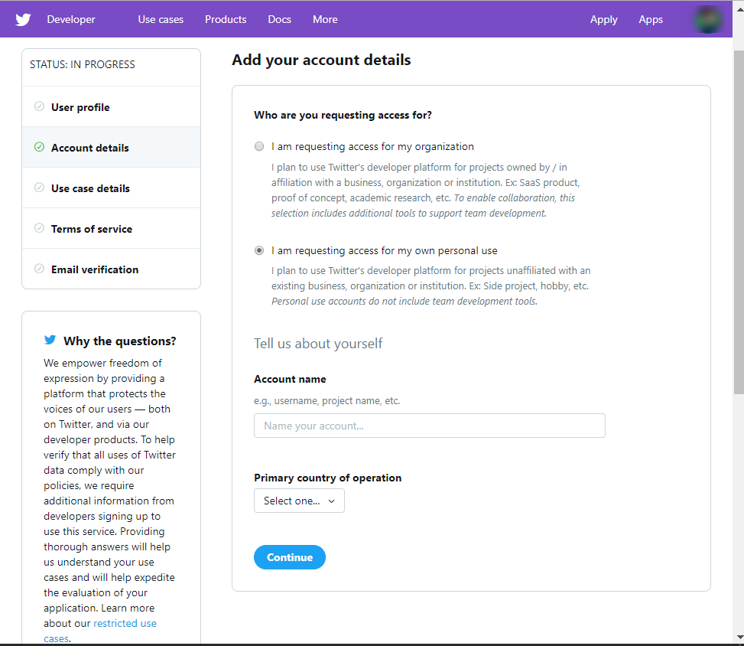The height and width of the screenshot is (646, 744).
Task: Click the Twitter bird logo in header
Action: point(23,19)
